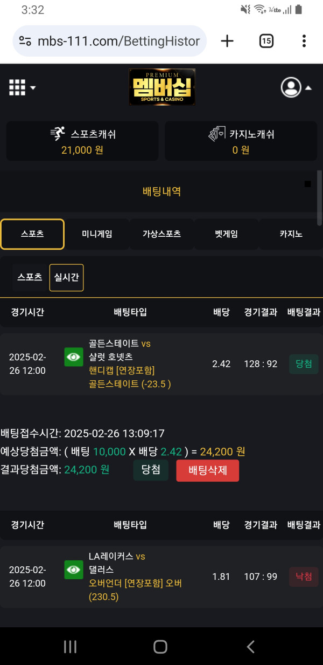Click the eye icon on the LA레이커스 bet
Image resolution: width=323 pixels, height=665 pixels.
tap(73, 570)
